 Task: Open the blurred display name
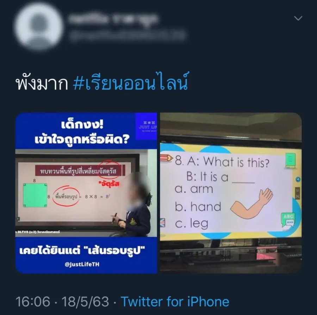pos(113,20)
